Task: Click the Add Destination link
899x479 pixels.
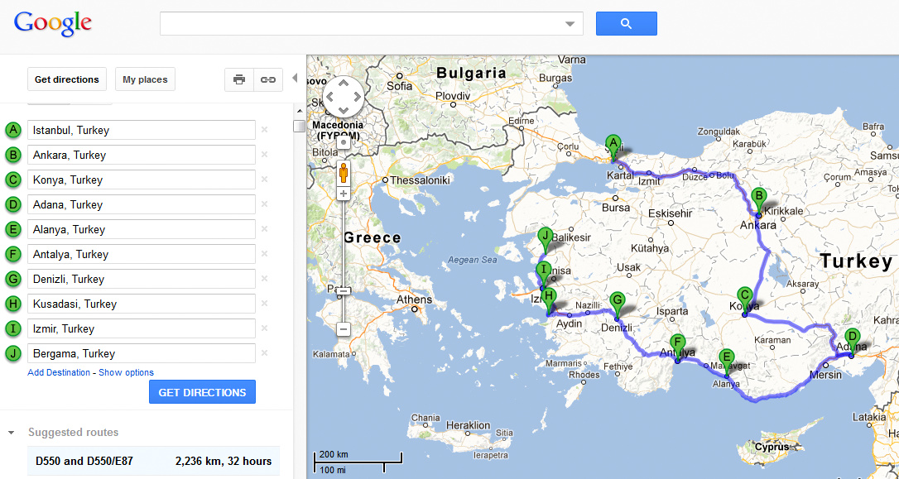Action: tap(59, 372)
